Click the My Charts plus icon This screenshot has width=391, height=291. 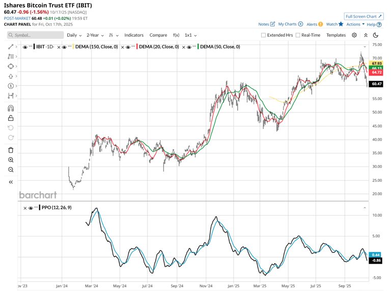pos(300,24)
